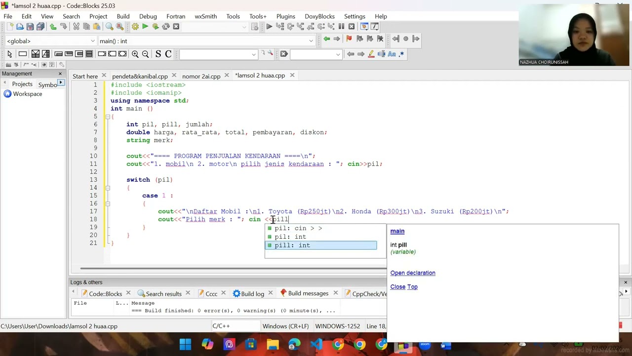Image resolution: width=632 pixels, height=356 pixels.
Task: Click the New file icon
Action: [9, 27]
